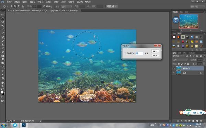Select the Clone Stamp tool
Screen dimensions: 206x128
[x=3, y=45]
